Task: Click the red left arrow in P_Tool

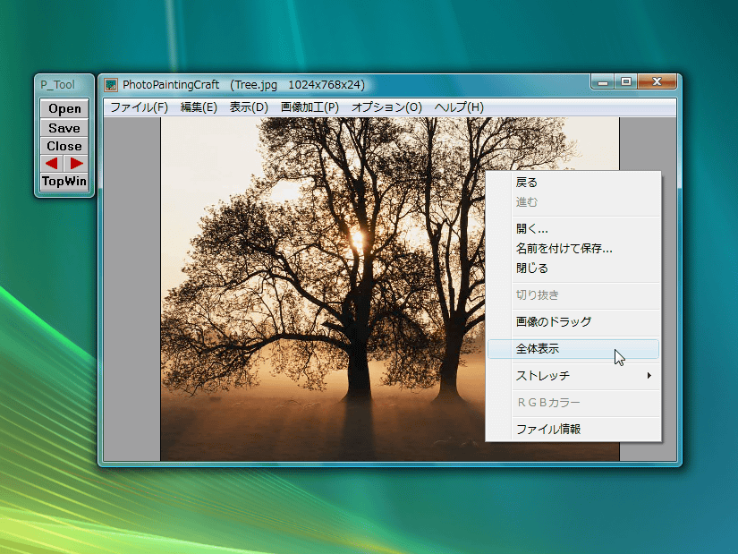Action: pyautogui.click(x=52, y=163)
